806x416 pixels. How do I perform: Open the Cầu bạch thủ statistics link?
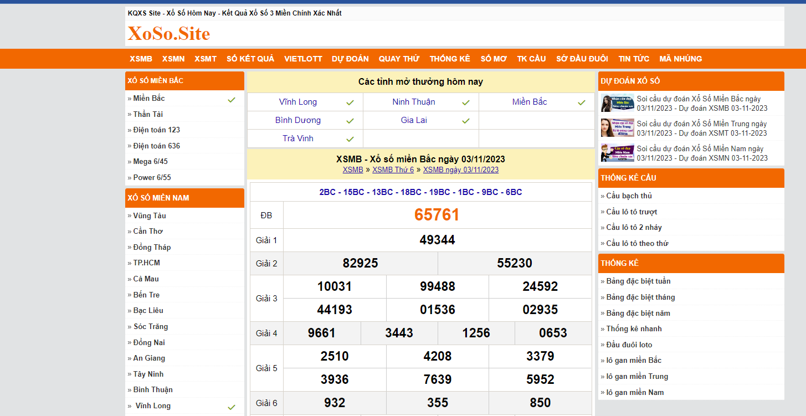tap(629, 196)
